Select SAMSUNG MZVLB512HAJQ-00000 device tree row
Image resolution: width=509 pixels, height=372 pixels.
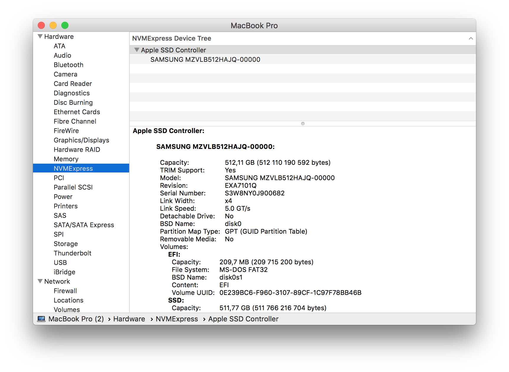pos(303,59)
